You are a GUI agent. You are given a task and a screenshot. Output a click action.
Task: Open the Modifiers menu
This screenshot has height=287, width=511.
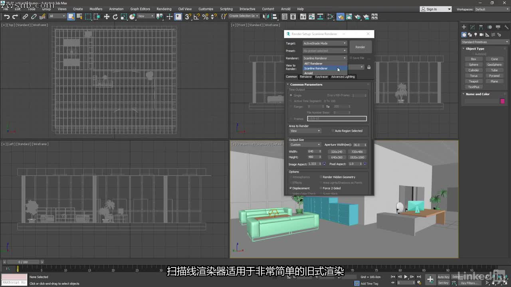pos(96,9)
